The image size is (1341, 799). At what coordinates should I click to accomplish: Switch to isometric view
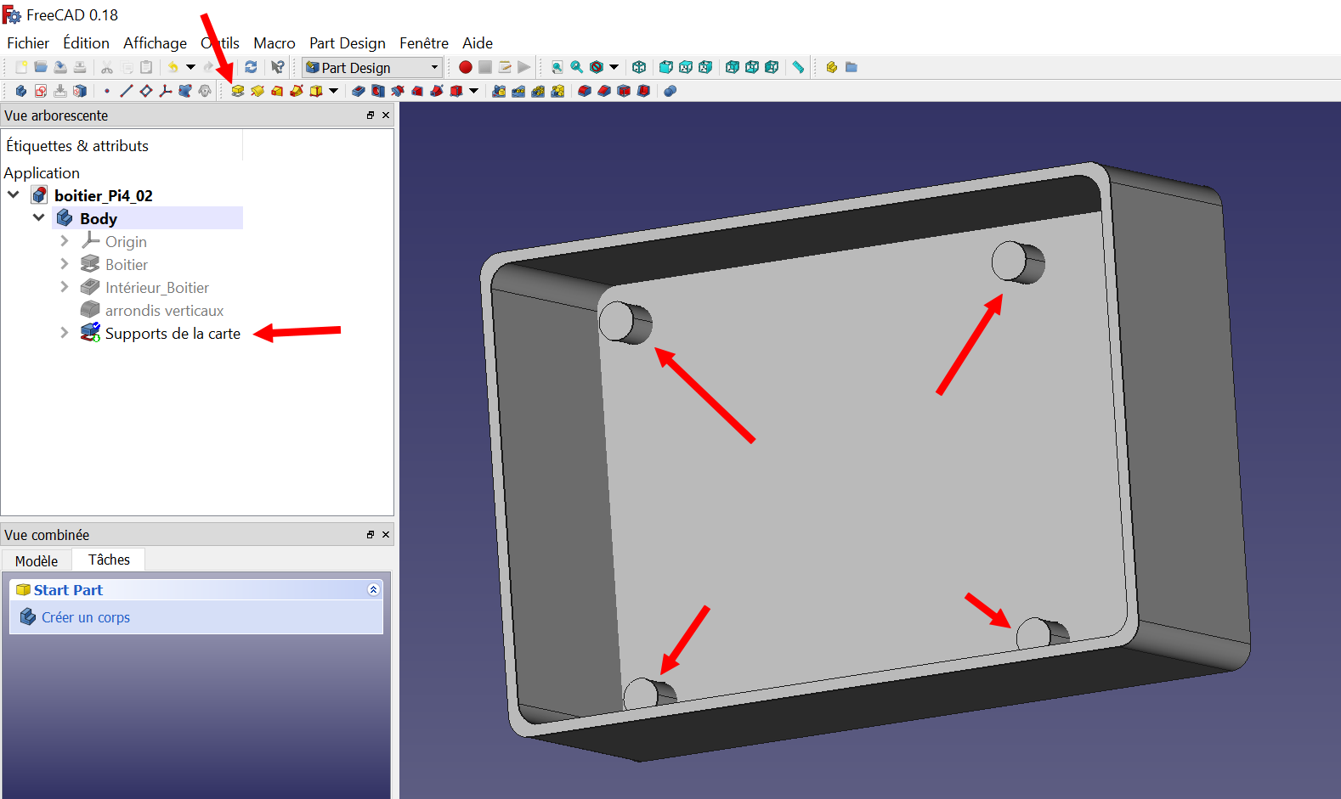(639, 67)
